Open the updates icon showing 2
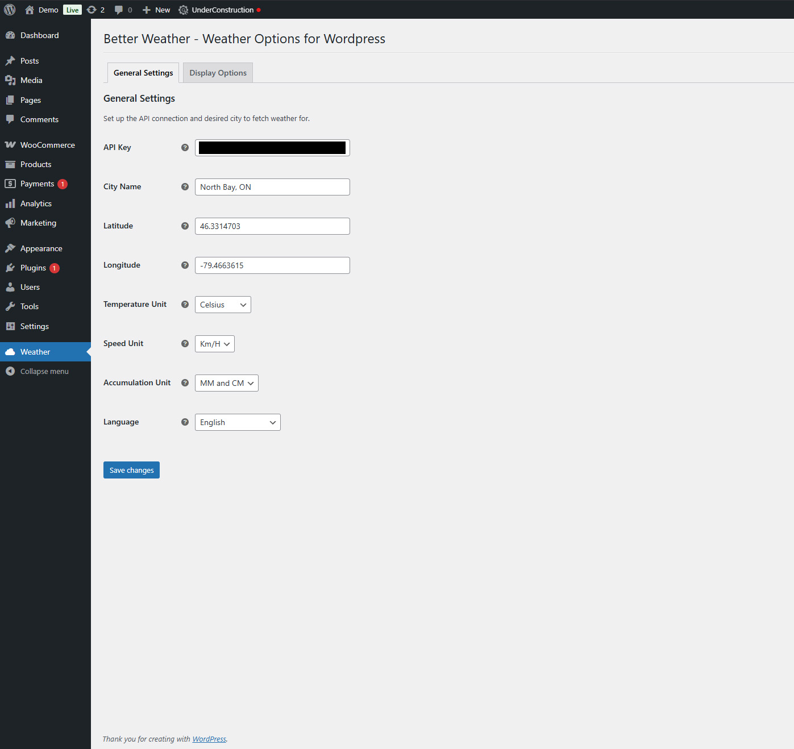 click(x=92, y=10)
